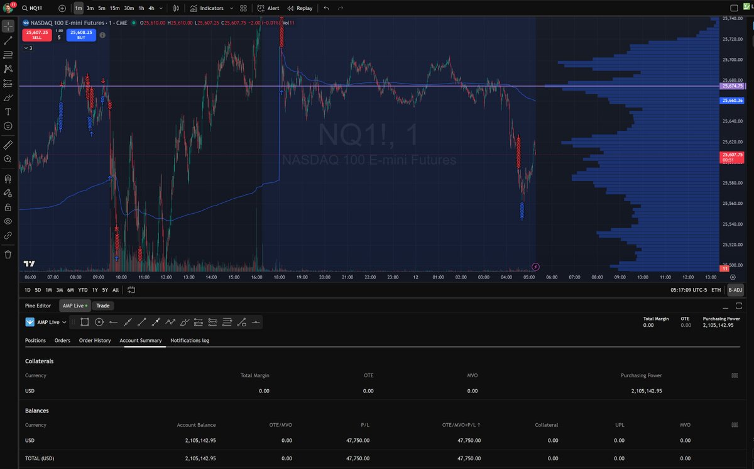Image resolution: width=754 pixels, height=469 pixels.
Task: Open the timezone 05:17:09 UTC-5 menu
Action: coord(689,290)
